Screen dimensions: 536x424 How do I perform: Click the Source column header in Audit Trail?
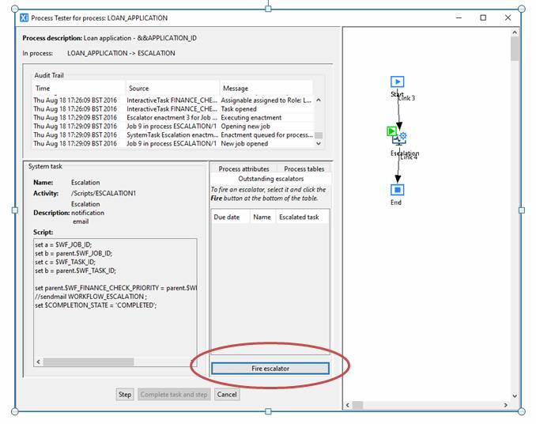(x=172, y=88)
